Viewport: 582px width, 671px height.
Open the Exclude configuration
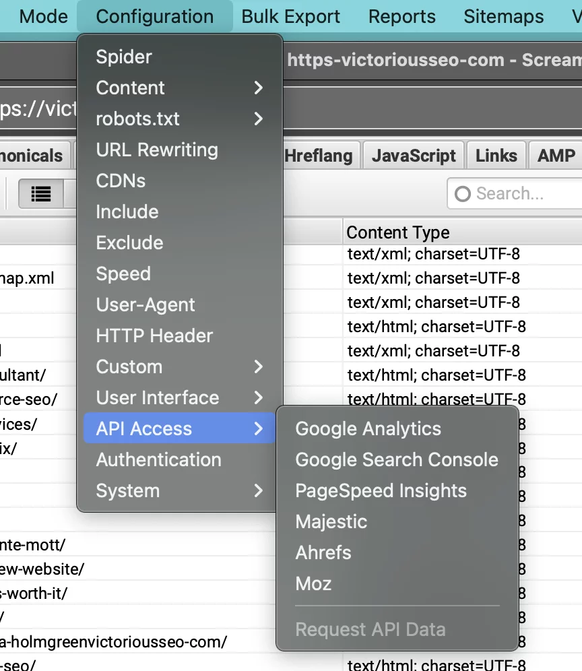click(x=180, y=243)
